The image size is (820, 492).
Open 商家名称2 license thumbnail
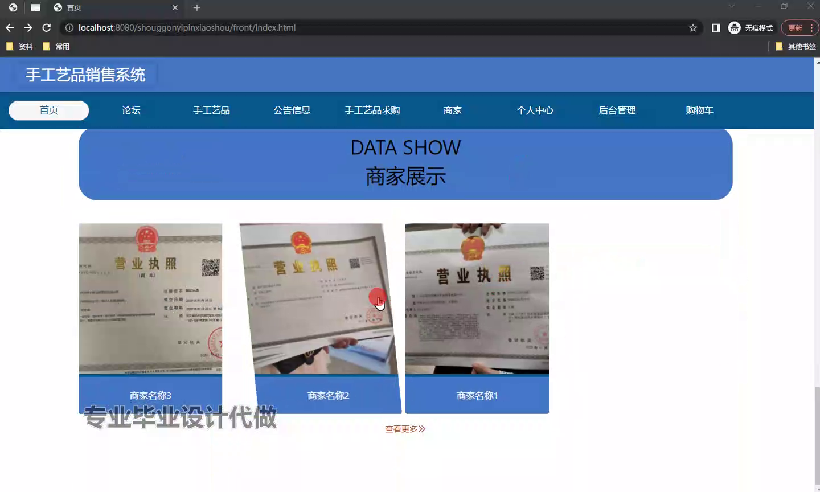[x=319, y=298]
